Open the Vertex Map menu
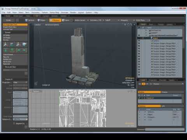The image size is (187, 140). pos(54,12)
